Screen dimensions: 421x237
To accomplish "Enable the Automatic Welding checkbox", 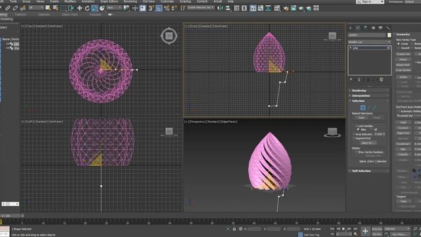I will [399, 111].
